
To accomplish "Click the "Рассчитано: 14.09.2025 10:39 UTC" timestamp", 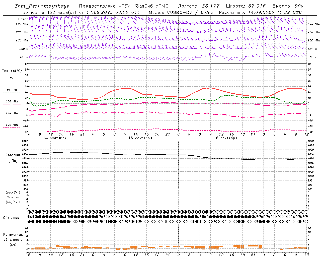I will click(260, 12).
